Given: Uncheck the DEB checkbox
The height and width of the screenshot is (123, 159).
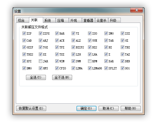Looking at the screenshot, I should pyautogui.click(x=122, y=61).
